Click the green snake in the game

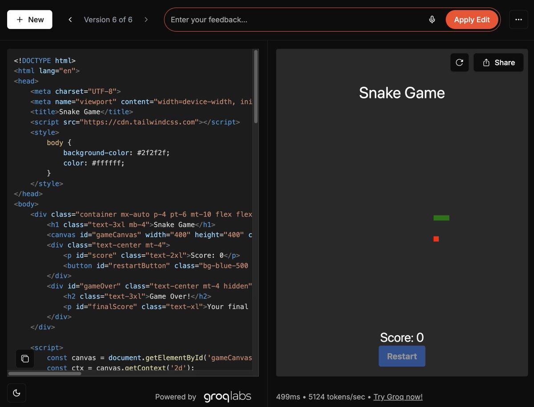(441, 218)
